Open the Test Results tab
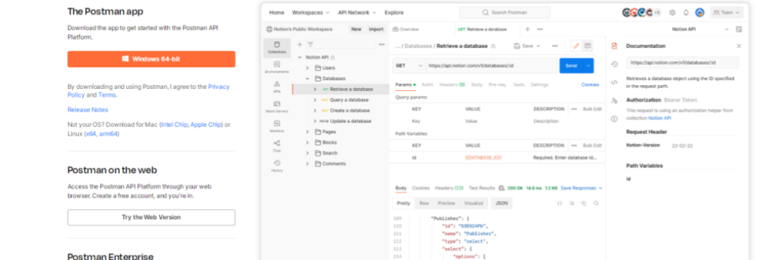The image size is (774, 260). click(481, 188)
